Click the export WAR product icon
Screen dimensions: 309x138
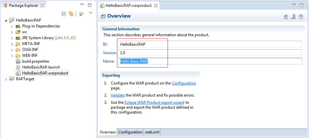click(x=293, y=17)
